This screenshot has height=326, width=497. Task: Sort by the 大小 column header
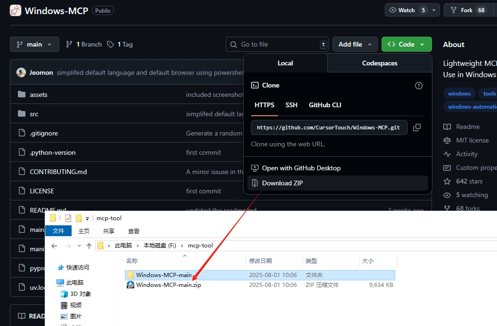pos(367,261)
